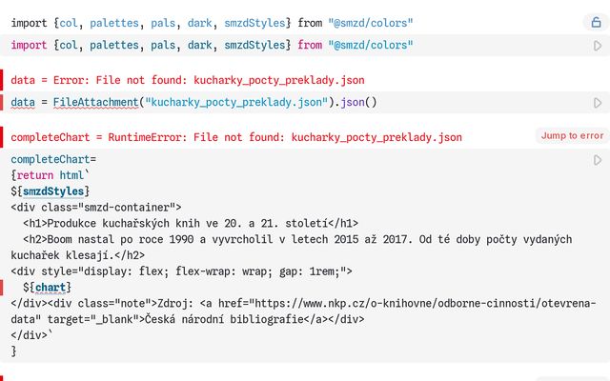Viewport: 610px width, 381px height.
Task: Click FileAttachment in the data cell code
Action: [95, 102]
